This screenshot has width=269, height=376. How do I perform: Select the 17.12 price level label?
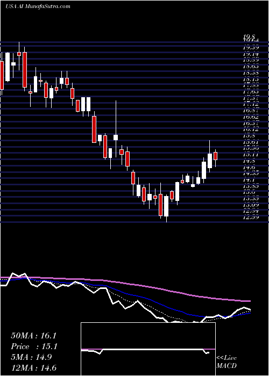251,104
